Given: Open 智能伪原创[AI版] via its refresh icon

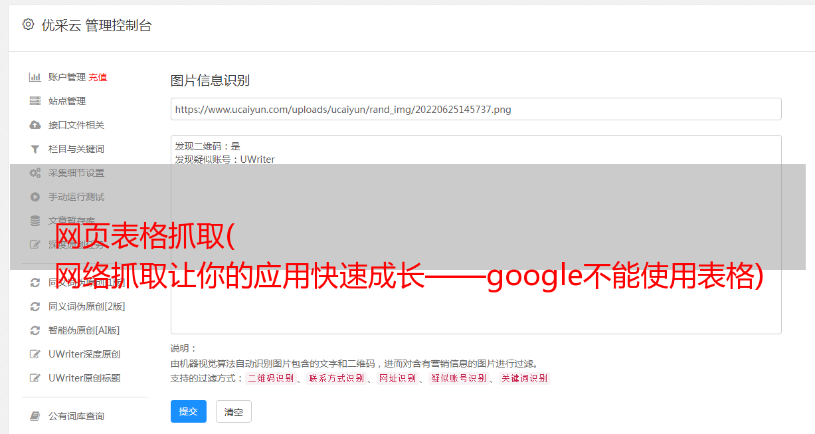Looking at the screenshot, I should [x=35, y=330].
